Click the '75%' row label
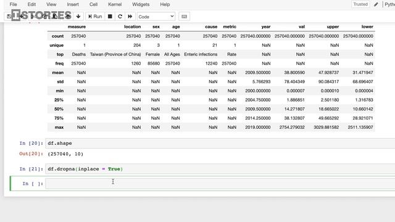This screenshot has width=395, height=222. (59, 118)
